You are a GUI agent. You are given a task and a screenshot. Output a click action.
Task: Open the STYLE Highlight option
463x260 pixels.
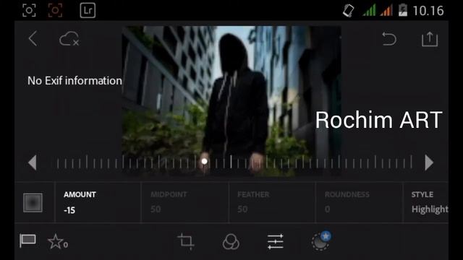coord(426,202)
